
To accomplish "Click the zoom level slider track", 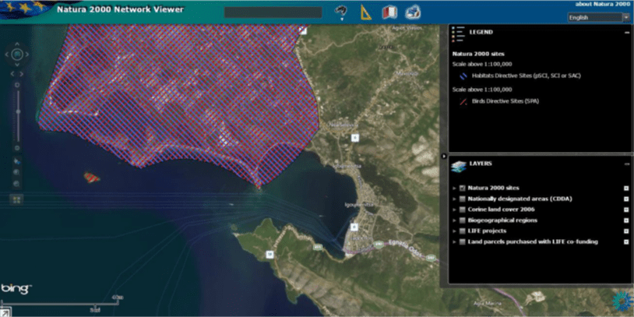I will pos(17,113).
